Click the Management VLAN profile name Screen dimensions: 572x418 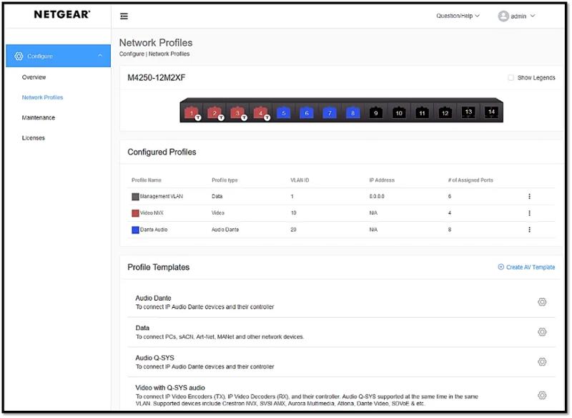coord(162,196)
